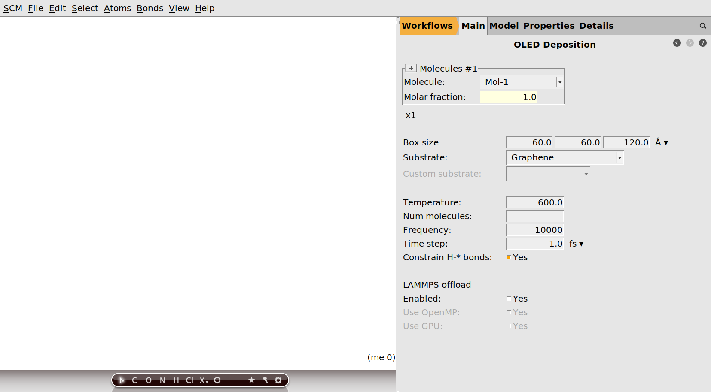
Task: Open the Substrate Graphene dropdown
Action: (619, 158)
